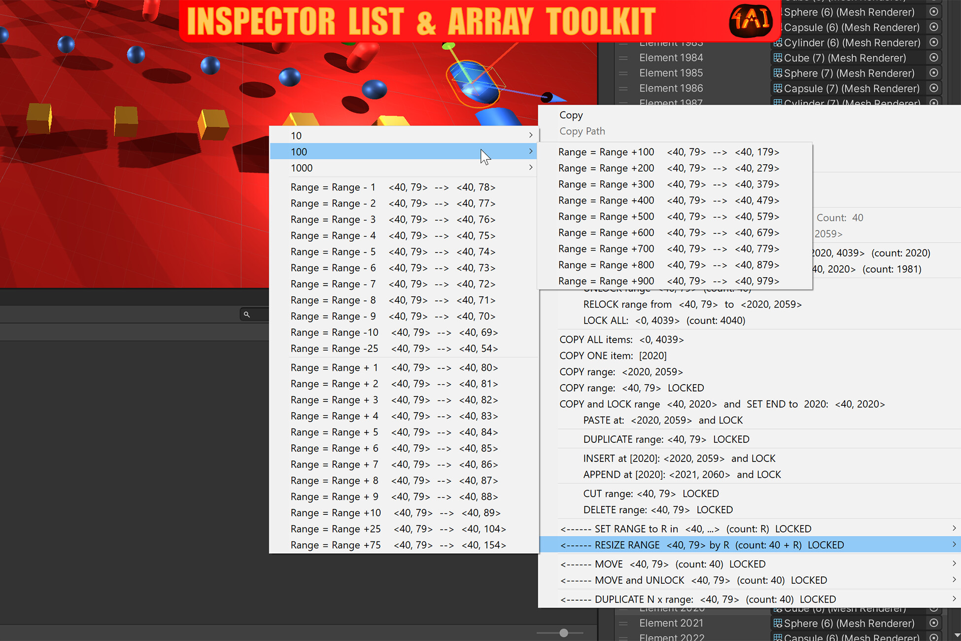Select Range = Range - 9 option

(404, 316)
